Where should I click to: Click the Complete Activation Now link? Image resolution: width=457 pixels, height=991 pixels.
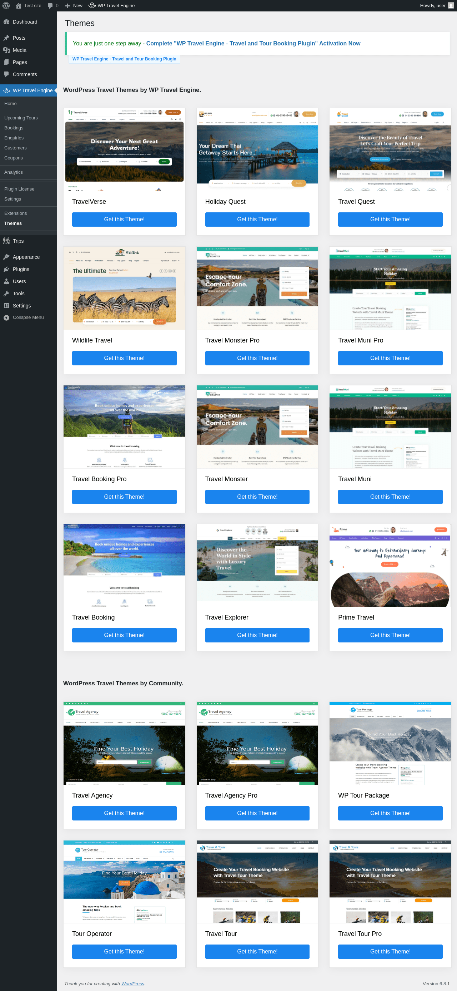[253, 44]
